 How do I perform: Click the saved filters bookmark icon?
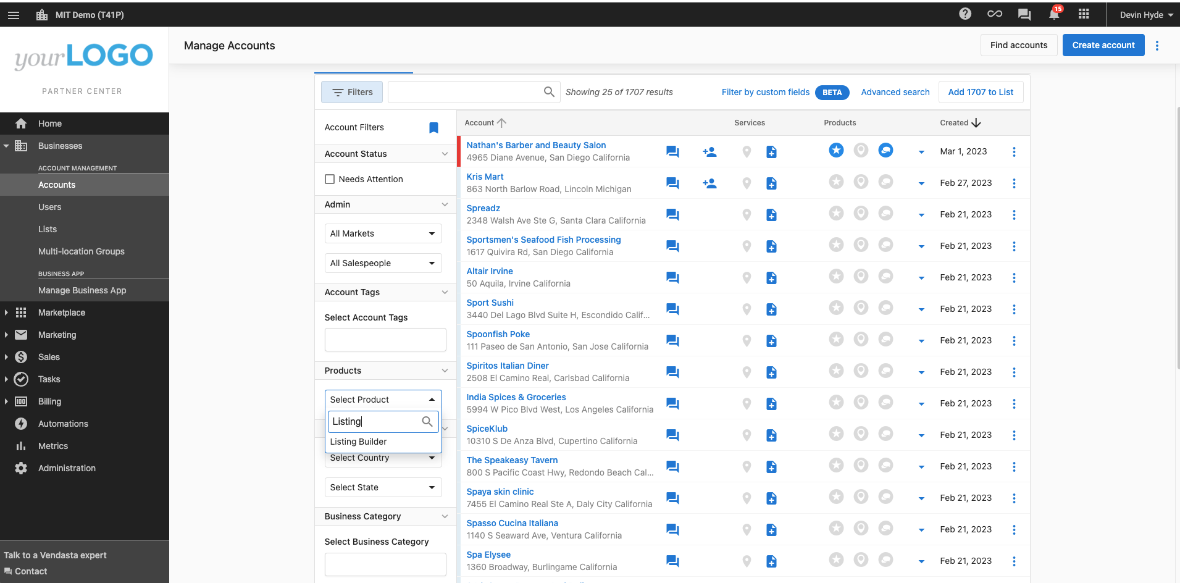(x=433, y=127)
